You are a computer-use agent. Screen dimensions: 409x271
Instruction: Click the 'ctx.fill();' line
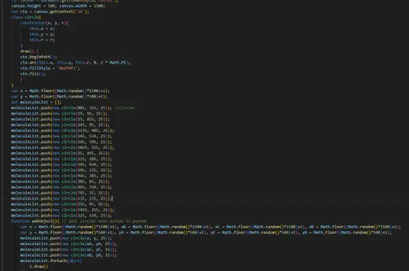click(x=33, y=74)
